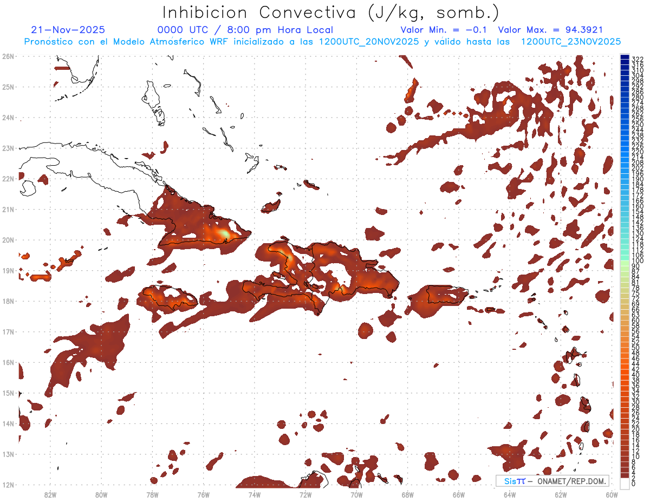Screen dimensions: 650x502
Task: Click the 74W longitude label
Action: tap(255, 494)
